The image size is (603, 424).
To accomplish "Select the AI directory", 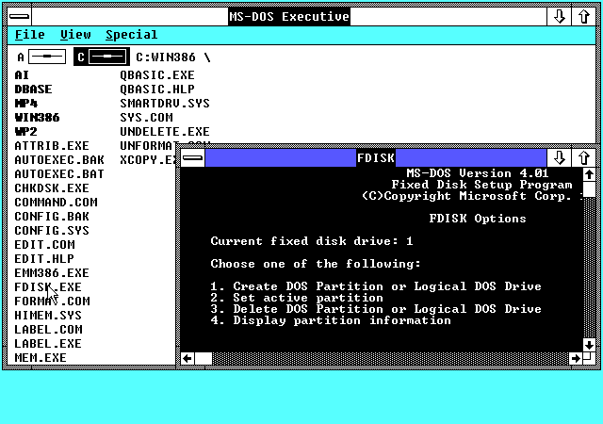I will click(22, 75).
